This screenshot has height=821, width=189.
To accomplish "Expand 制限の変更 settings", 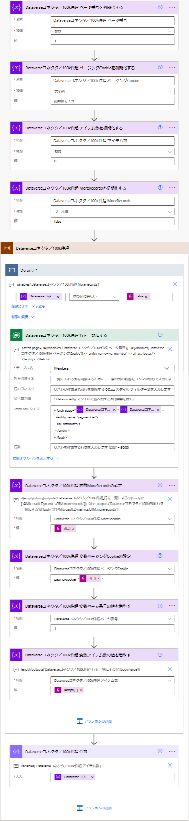I will 23,317.
